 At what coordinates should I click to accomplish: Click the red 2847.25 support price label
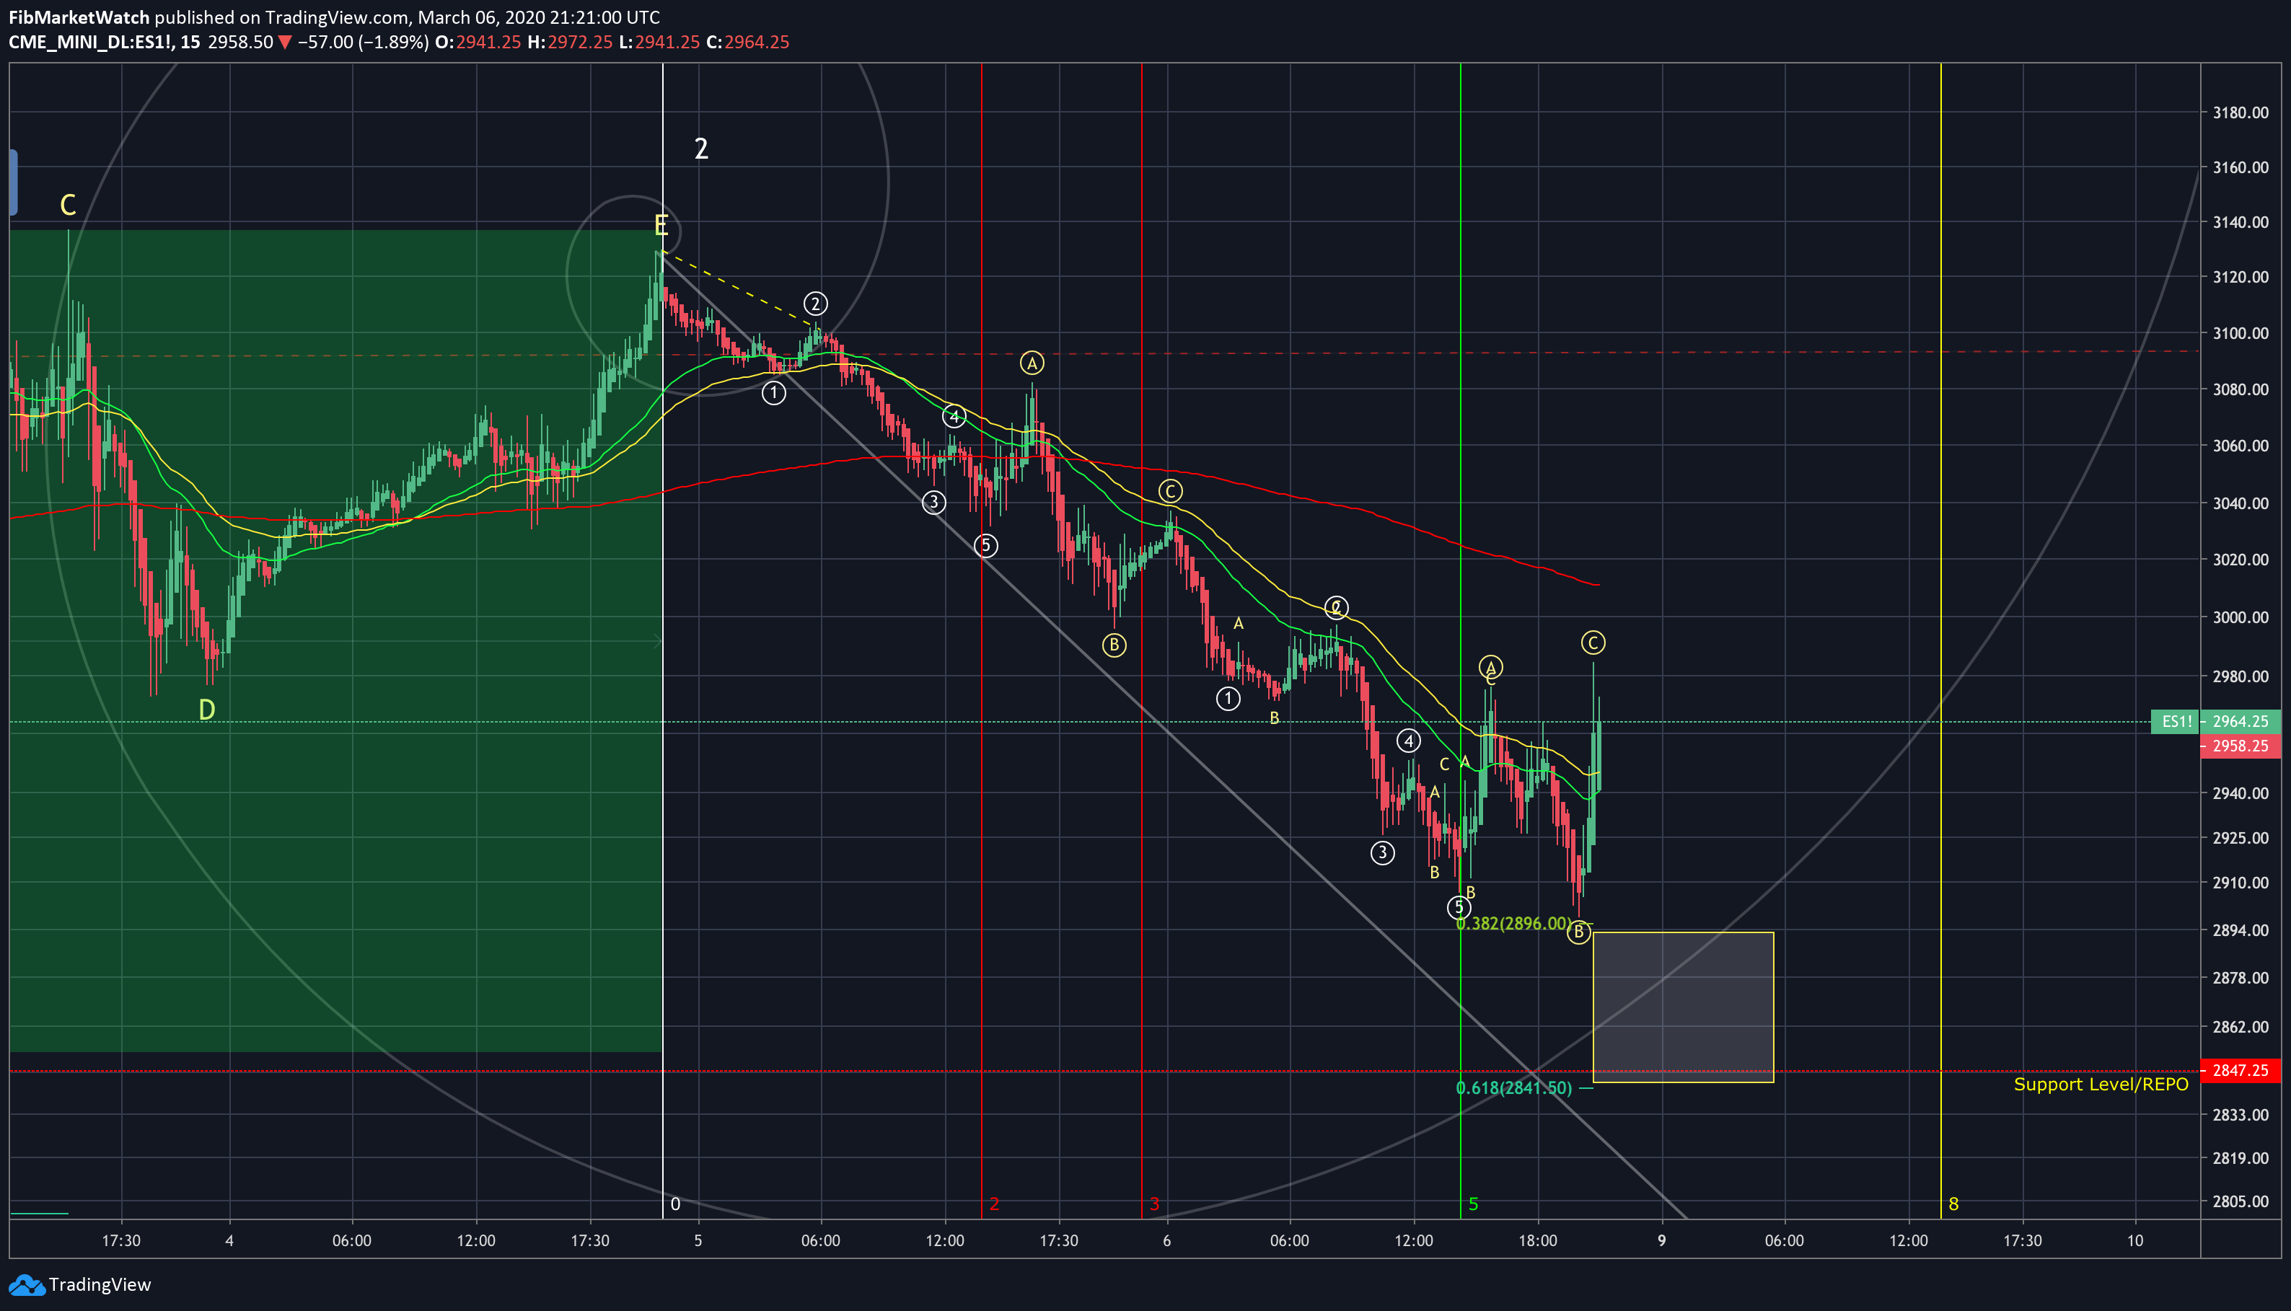(2241, 1071)
